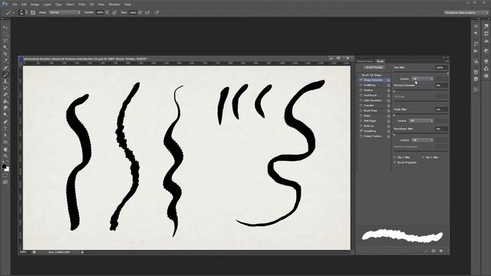
Task: Open the Image menu
Action: click(35, 5)
